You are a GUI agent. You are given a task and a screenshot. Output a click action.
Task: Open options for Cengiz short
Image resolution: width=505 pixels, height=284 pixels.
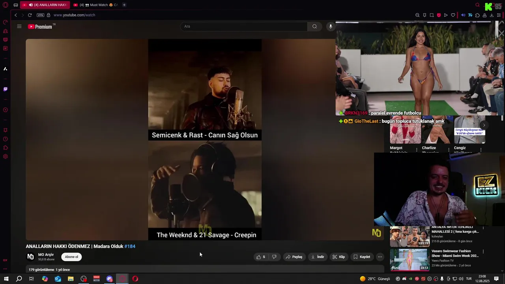481,150
